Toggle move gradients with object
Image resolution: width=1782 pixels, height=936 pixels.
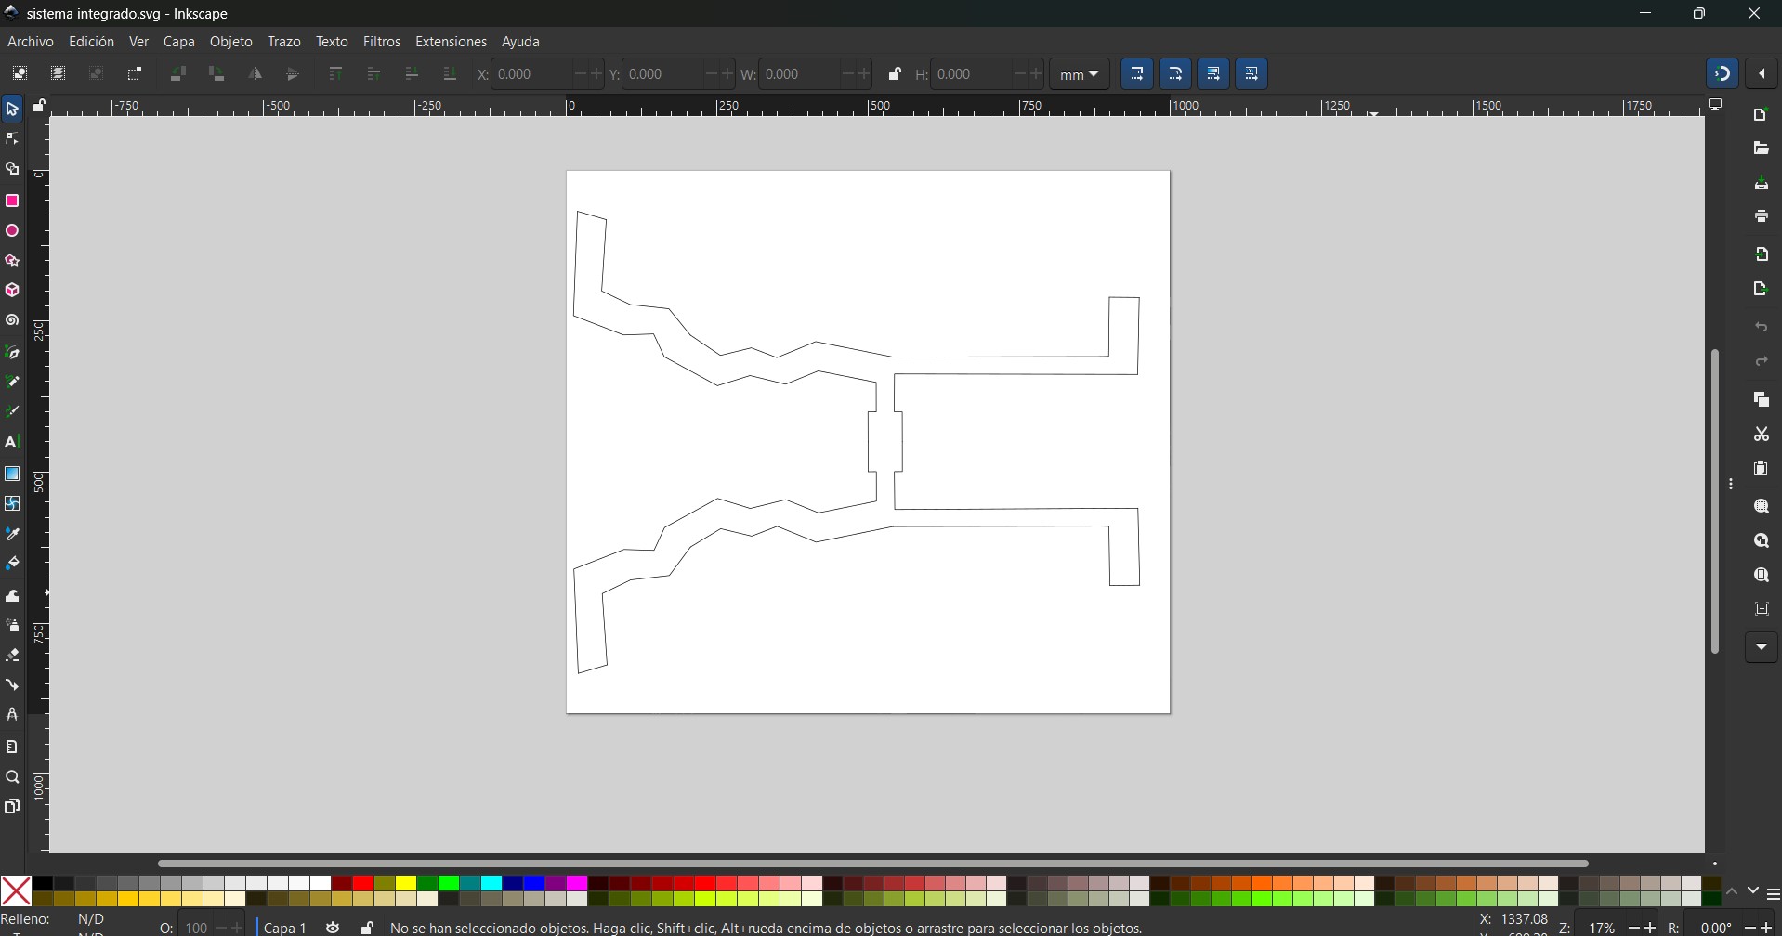(x=1213, y=74)
